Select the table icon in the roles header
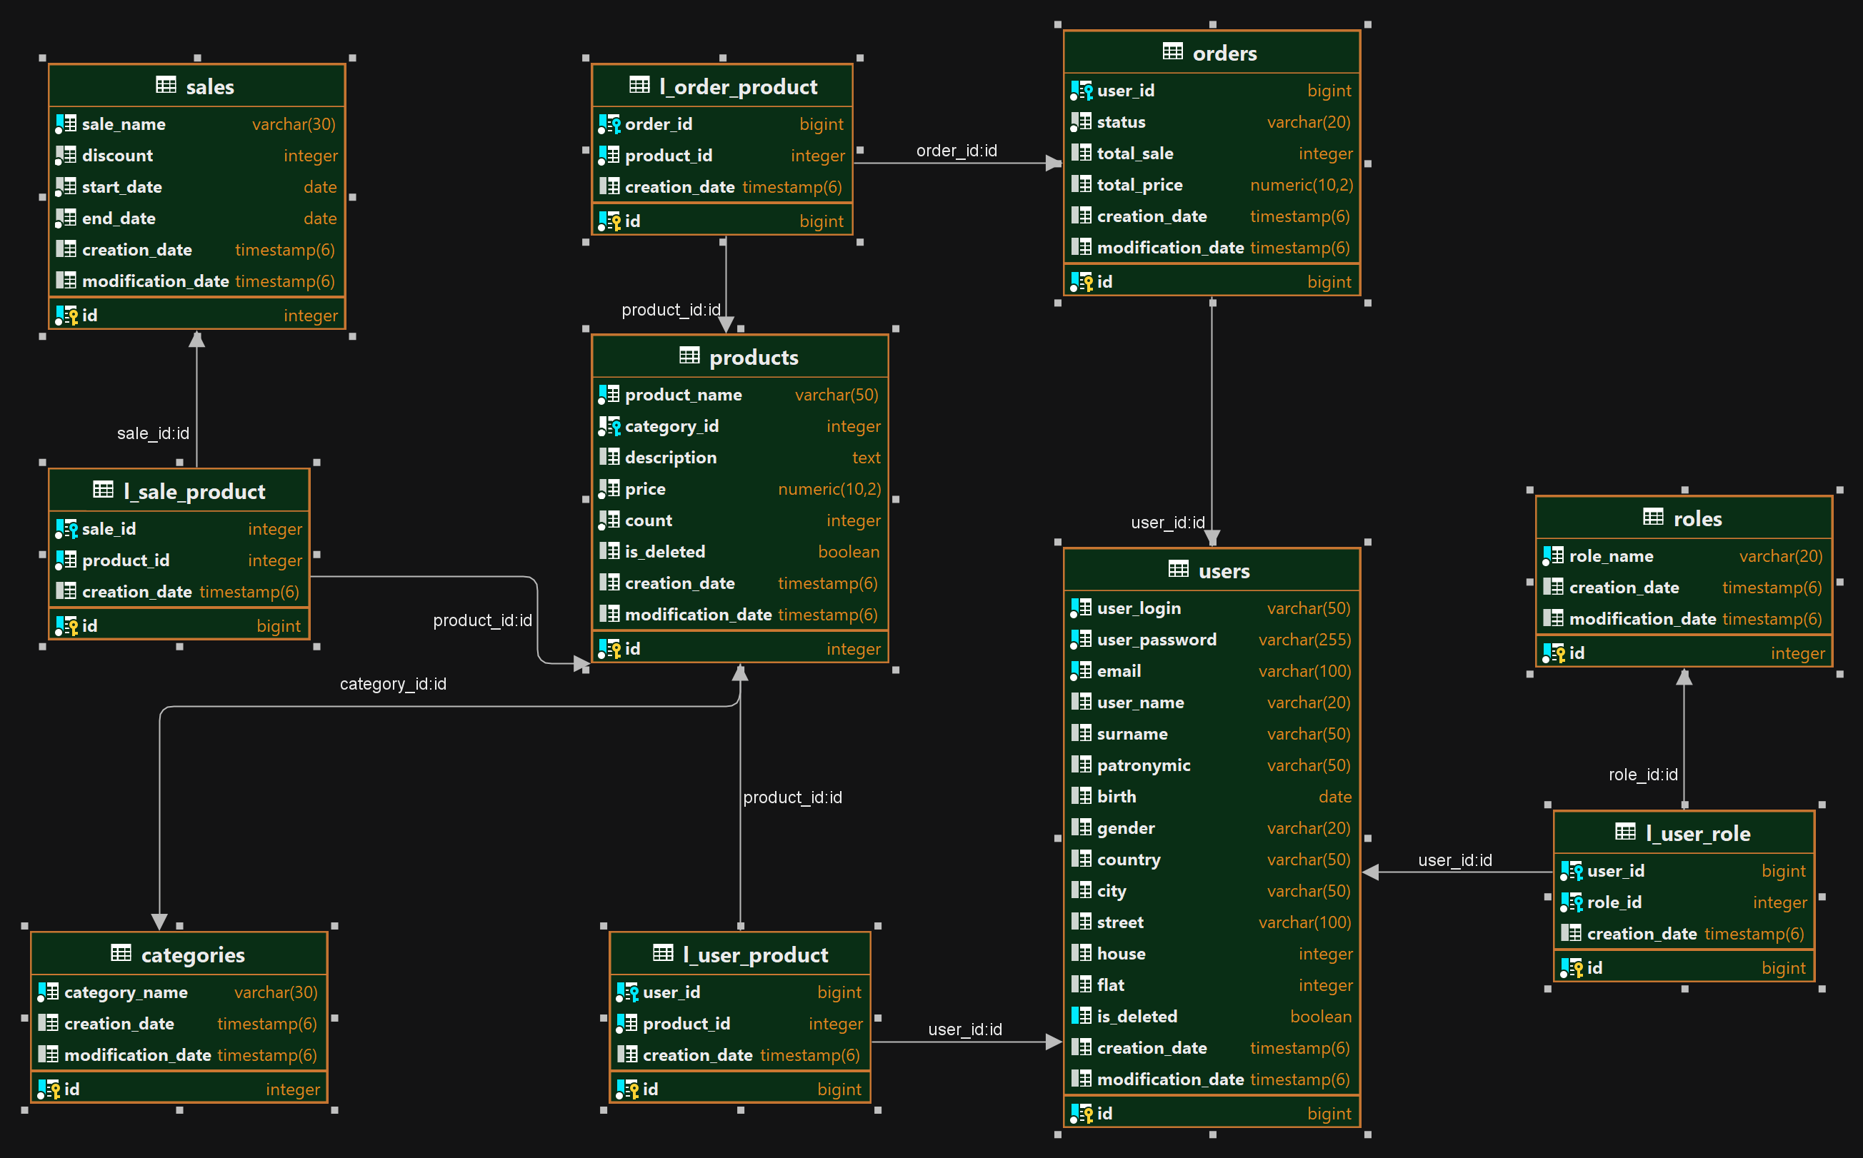 (x=1653, y=517)
